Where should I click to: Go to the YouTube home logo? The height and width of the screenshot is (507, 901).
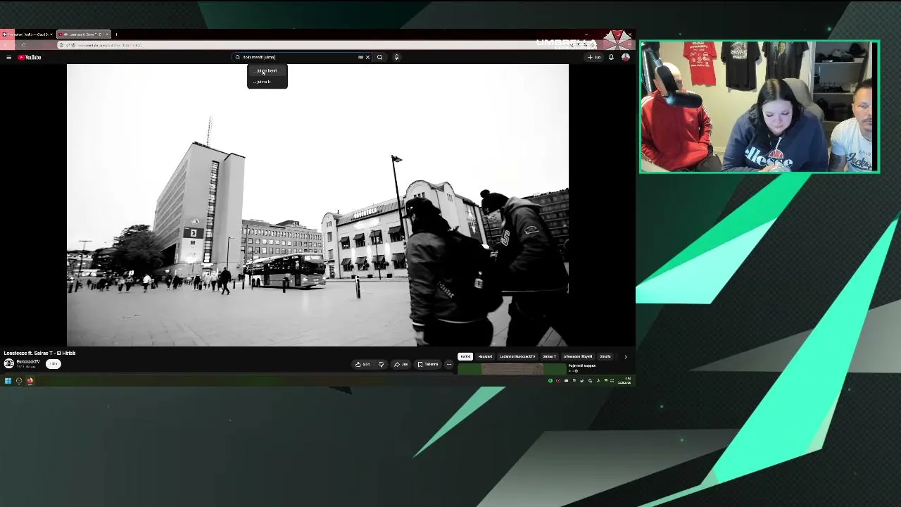tap(30, 57)
